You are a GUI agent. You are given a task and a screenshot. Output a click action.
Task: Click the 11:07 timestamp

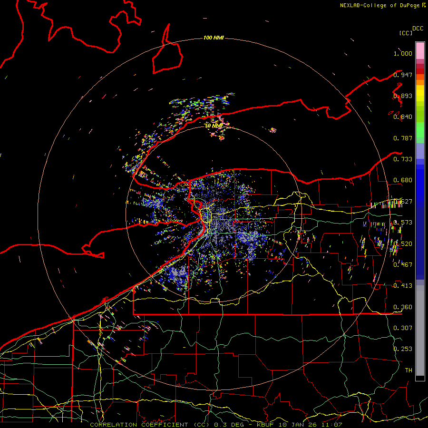pyautogui.click(x=331, y=425)
